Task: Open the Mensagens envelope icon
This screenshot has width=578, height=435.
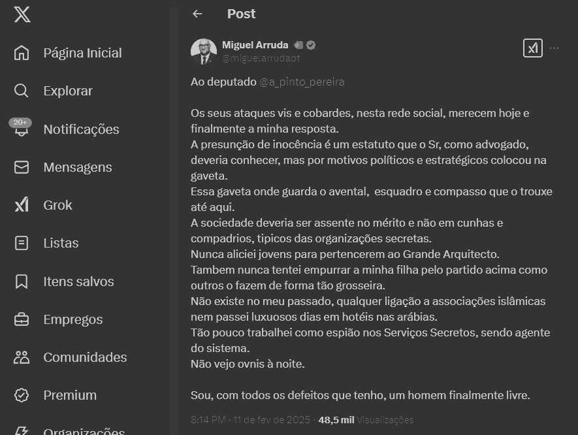Action: [x=22, y=167]
